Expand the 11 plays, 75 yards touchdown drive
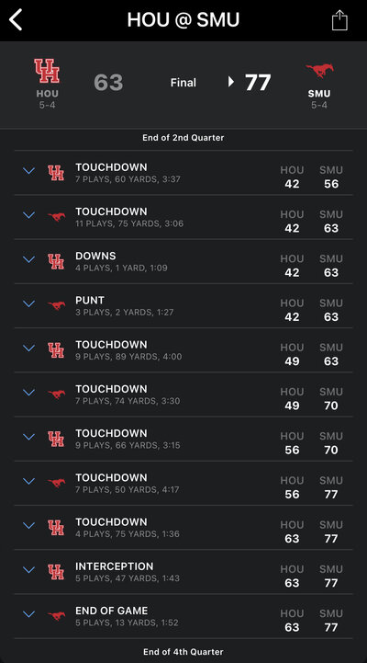Image resolution: width=367 pixels, height=663 pixels. 28,215
